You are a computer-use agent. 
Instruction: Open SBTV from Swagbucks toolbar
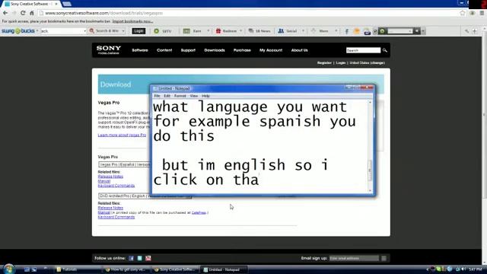tap(163, 31)
